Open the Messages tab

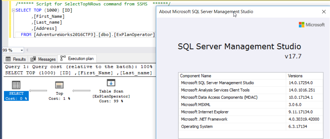(x=43, y=59)
